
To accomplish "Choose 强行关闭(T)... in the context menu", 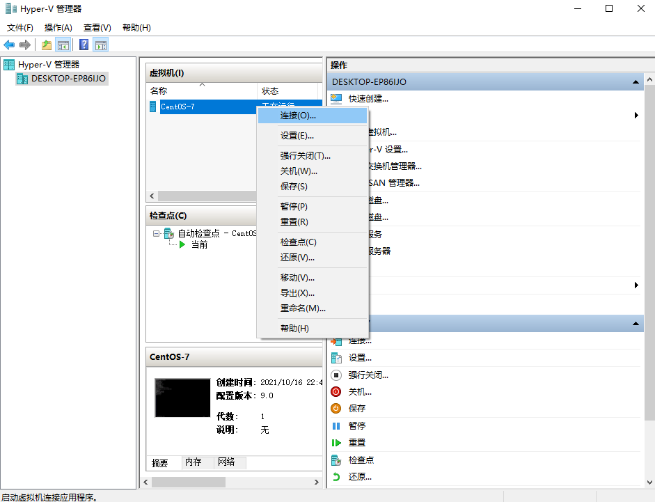I will click(313, 156).
